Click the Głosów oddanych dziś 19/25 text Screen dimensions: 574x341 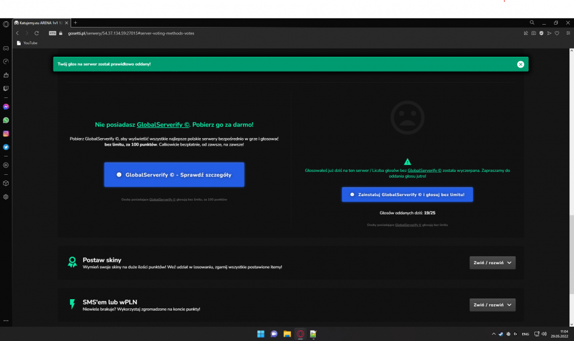point(408,213)
